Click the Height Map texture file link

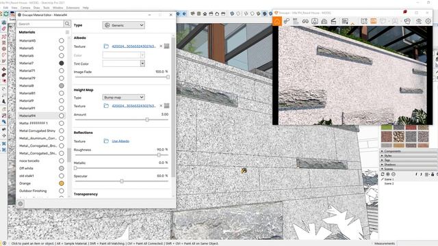(x=134, y=106)
